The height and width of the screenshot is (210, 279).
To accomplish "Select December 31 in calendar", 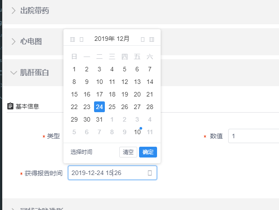I will click(x=99, y=119).
